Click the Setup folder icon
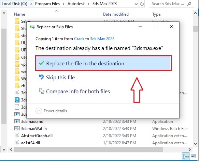199x161 pixels. 17,21
